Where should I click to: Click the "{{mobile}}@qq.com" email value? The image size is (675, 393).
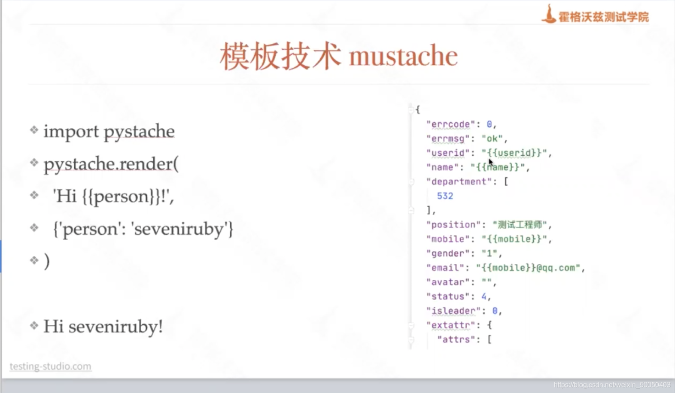528,268
